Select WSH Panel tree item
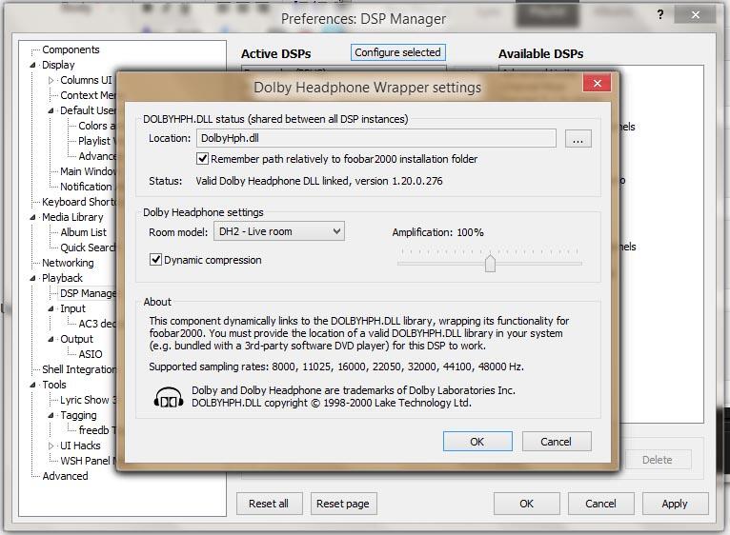730x535 pixels. click(x=88, y=461)
